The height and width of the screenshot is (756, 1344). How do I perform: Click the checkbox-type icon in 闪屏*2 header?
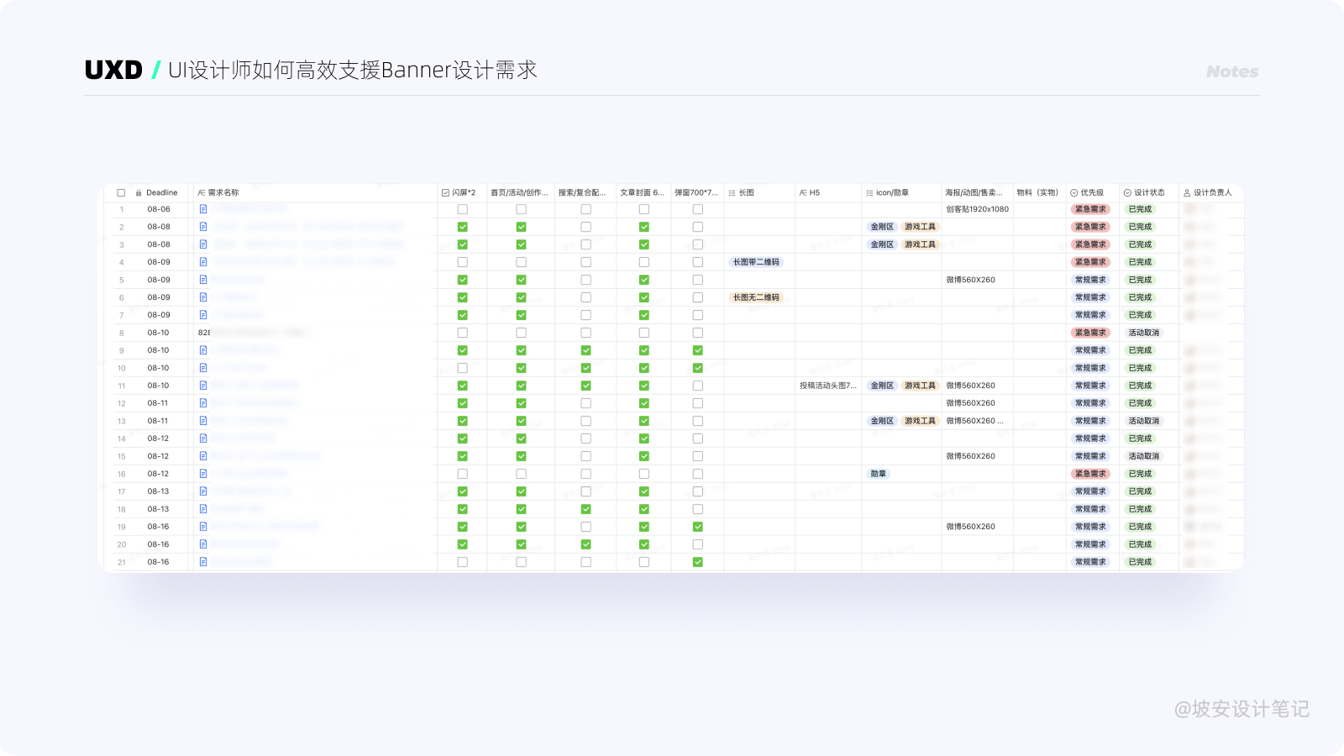tap(445, 193)
